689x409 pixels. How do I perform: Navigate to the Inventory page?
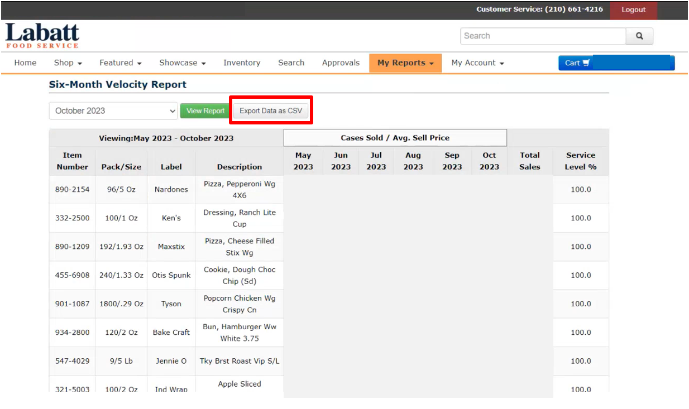pos(242,62)
